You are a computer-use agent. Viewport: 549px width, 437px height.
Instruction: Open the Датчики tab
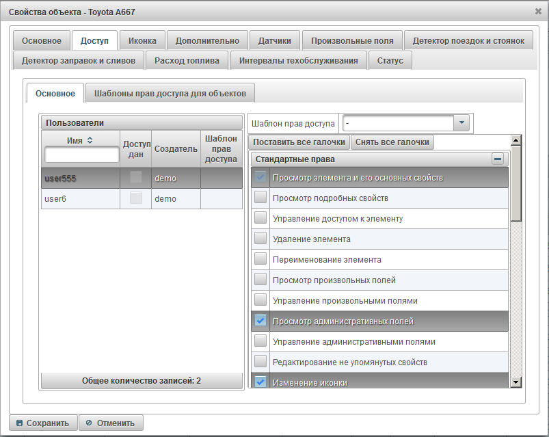coord(273,41)
